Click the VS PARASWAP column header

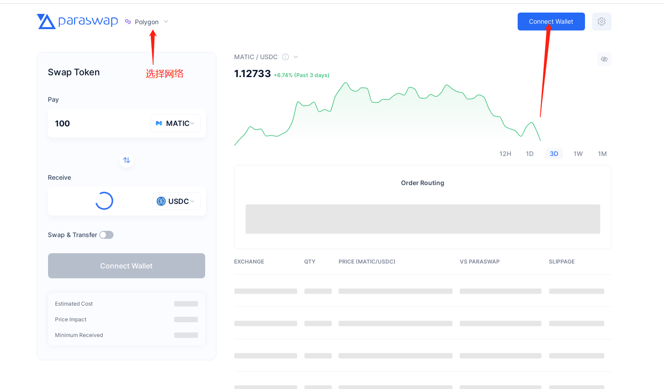click(479, 262)
